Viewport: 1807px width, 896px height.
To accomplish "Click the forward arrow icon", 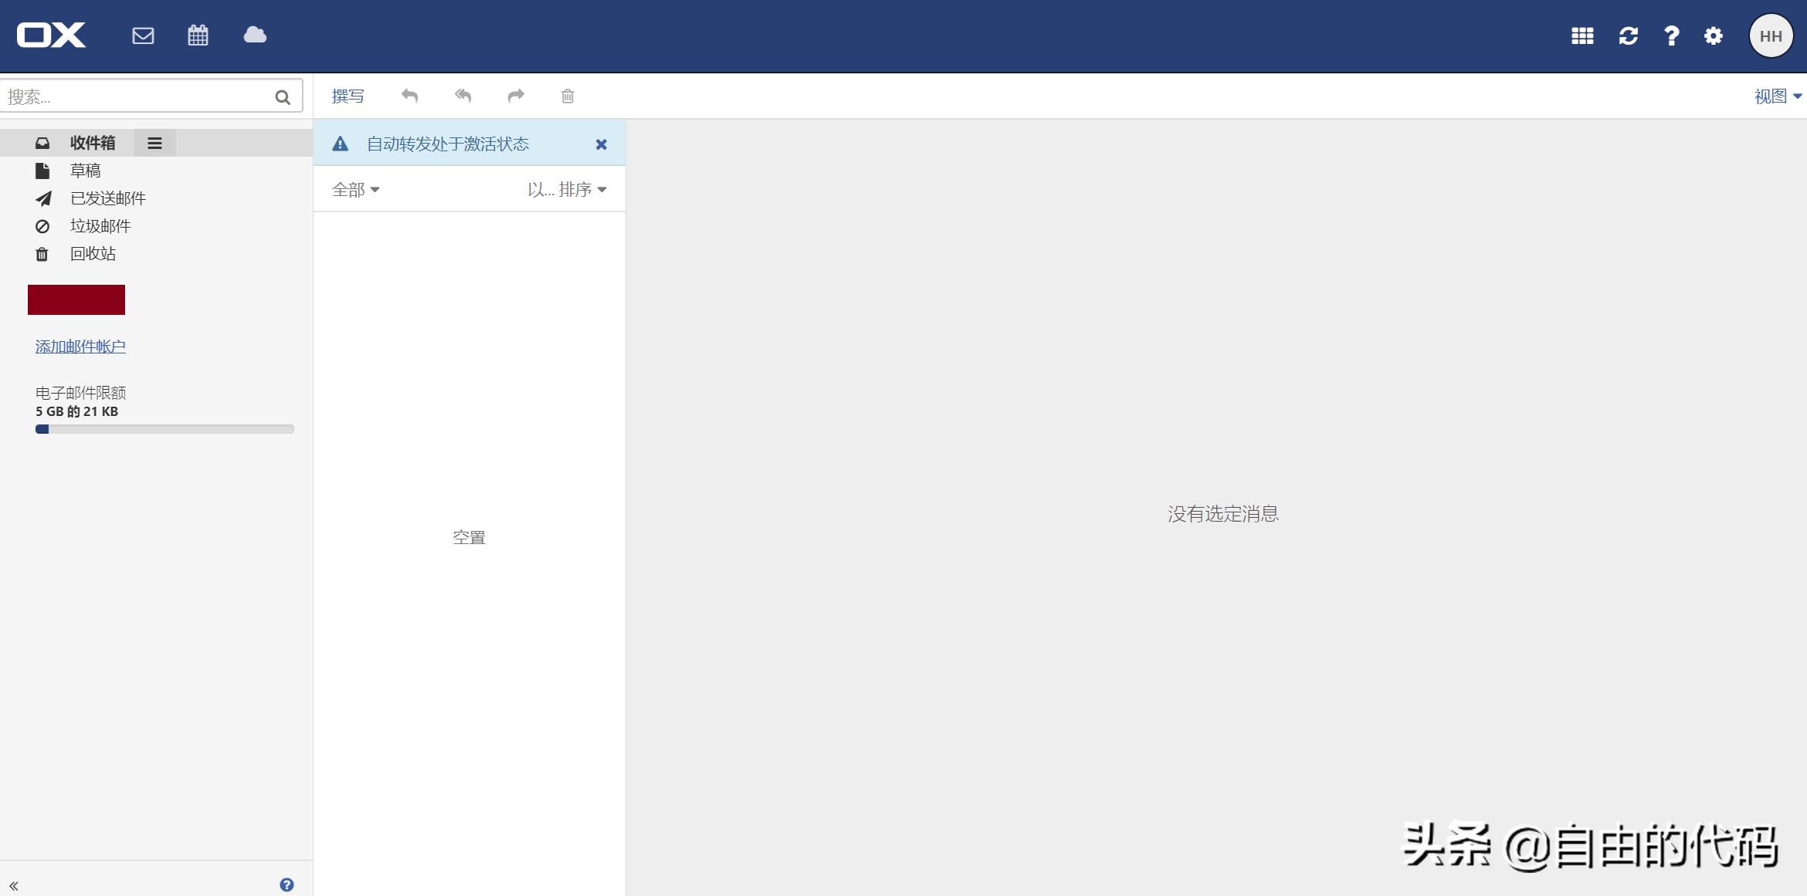I will (x=516, y=96).
